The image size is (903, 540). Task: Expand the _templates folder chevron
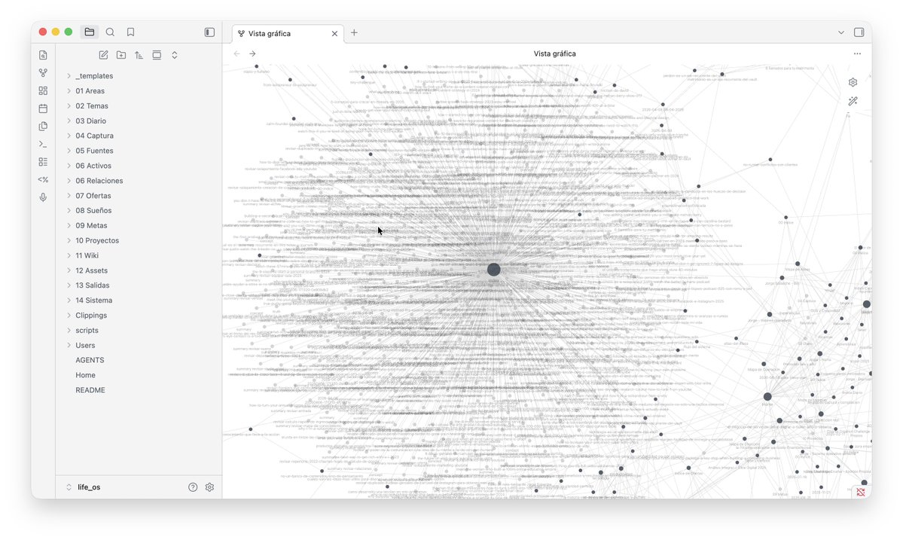pyautogui.click(x=69, y=76)
